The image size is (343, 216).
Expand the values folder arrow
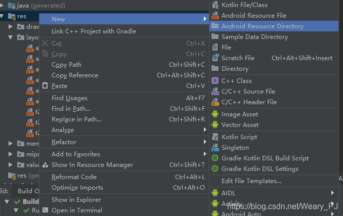[10, 164]
